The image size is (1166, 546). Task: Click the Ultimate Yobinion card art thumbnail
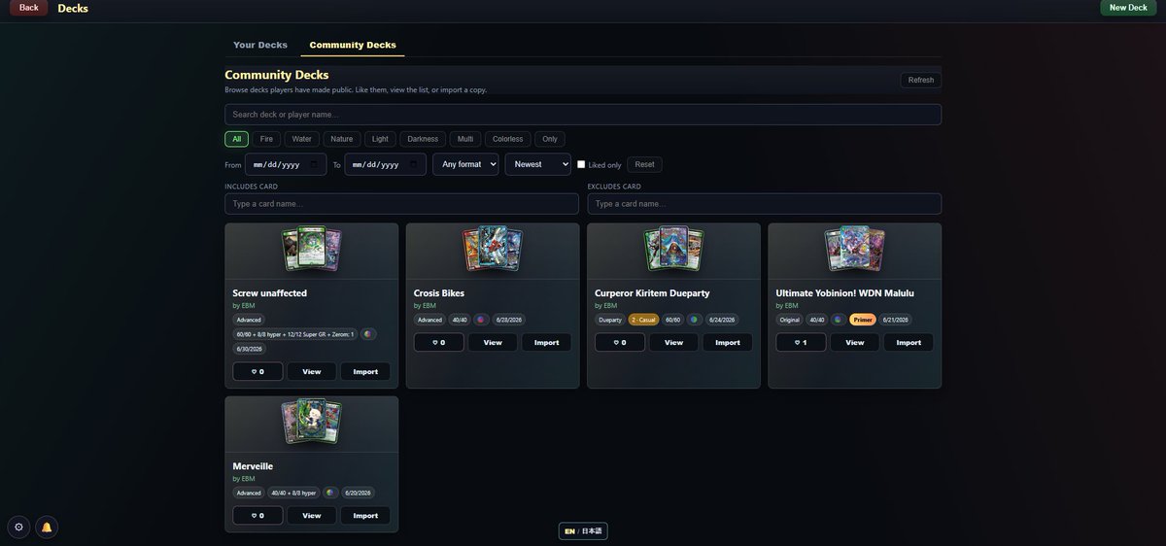click(855, 249)
